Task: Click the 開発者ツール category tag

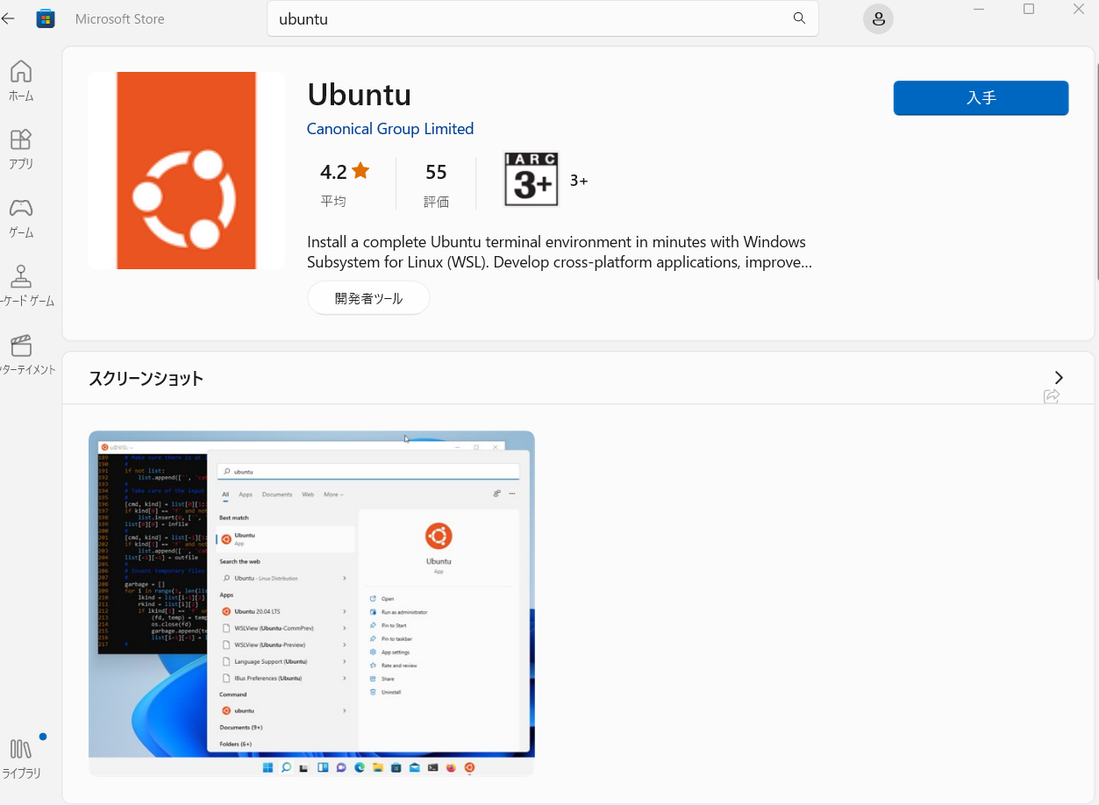Action: tap(368, 298)
